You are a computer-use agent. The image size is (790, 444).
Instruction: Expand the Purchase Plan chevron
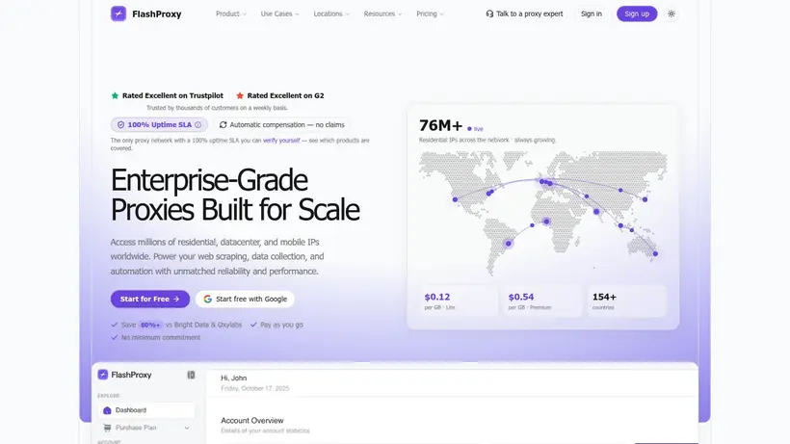(x=187, y=428)
